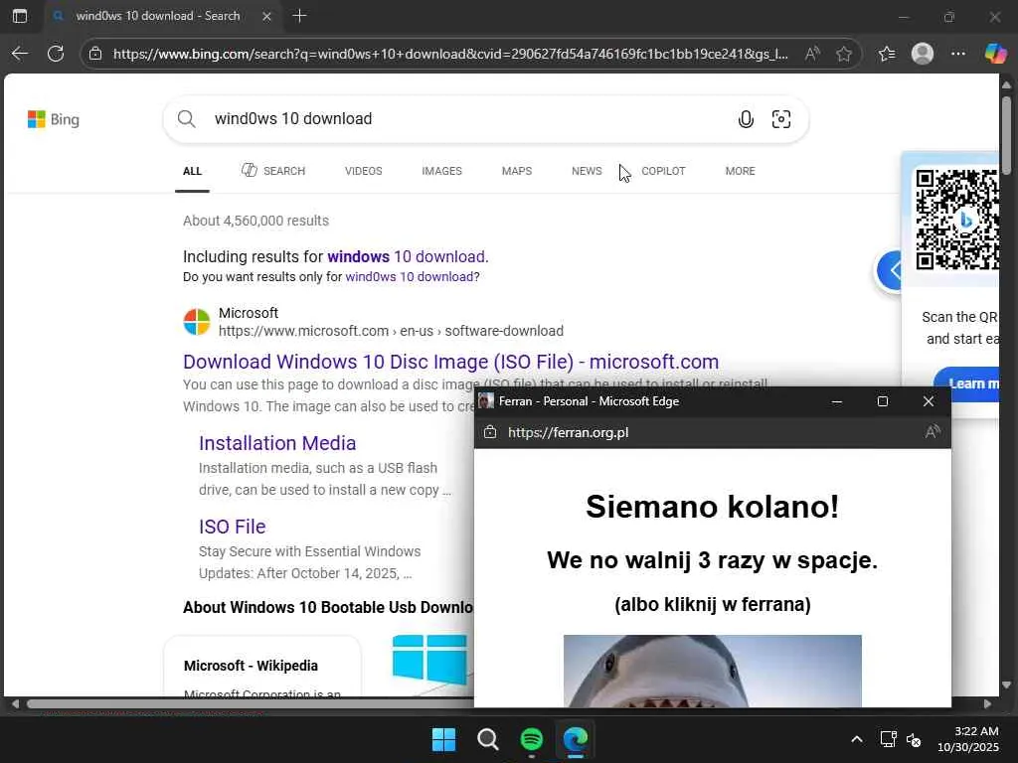
Task: Close the wind0ws 10 download tab
Action: 266,16
